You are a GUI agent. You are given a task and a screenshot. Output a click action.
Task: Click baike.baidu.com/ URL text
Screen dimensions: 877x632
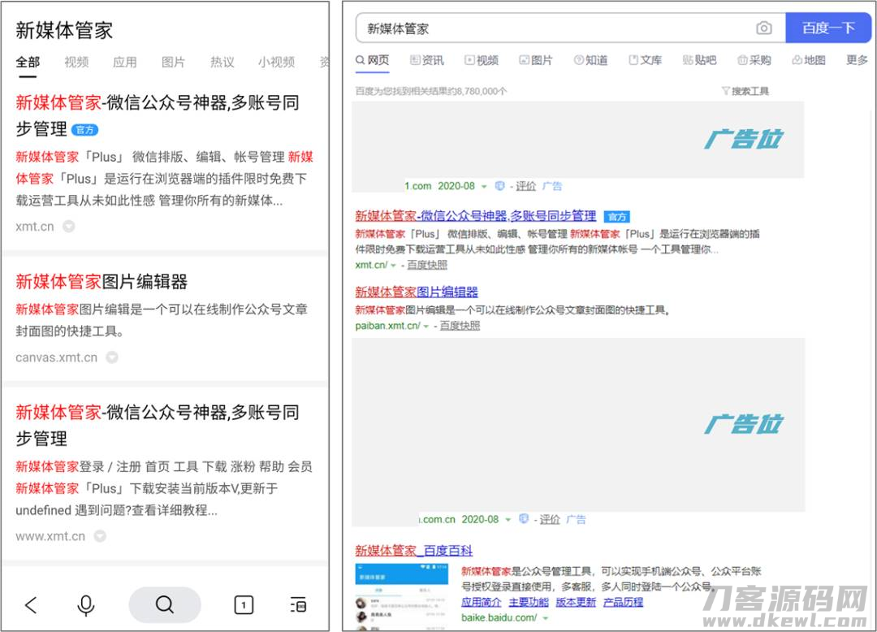499,617
